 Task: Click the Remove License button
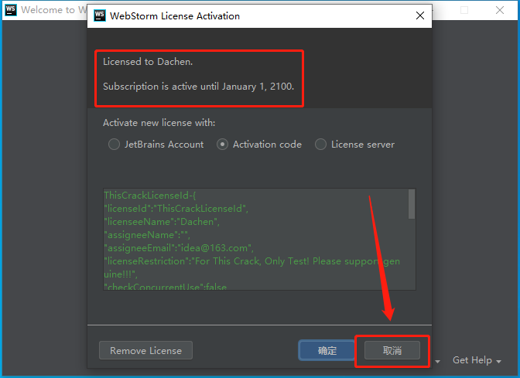146,350
